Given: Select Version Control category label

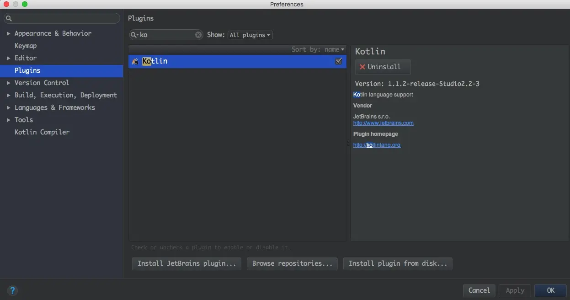Looking at the screenshot, I should point(42,83).
